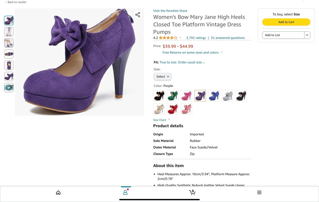Select second product thumbnail image
The width and height of the screenshot is (319, 202).
point(9,32)
